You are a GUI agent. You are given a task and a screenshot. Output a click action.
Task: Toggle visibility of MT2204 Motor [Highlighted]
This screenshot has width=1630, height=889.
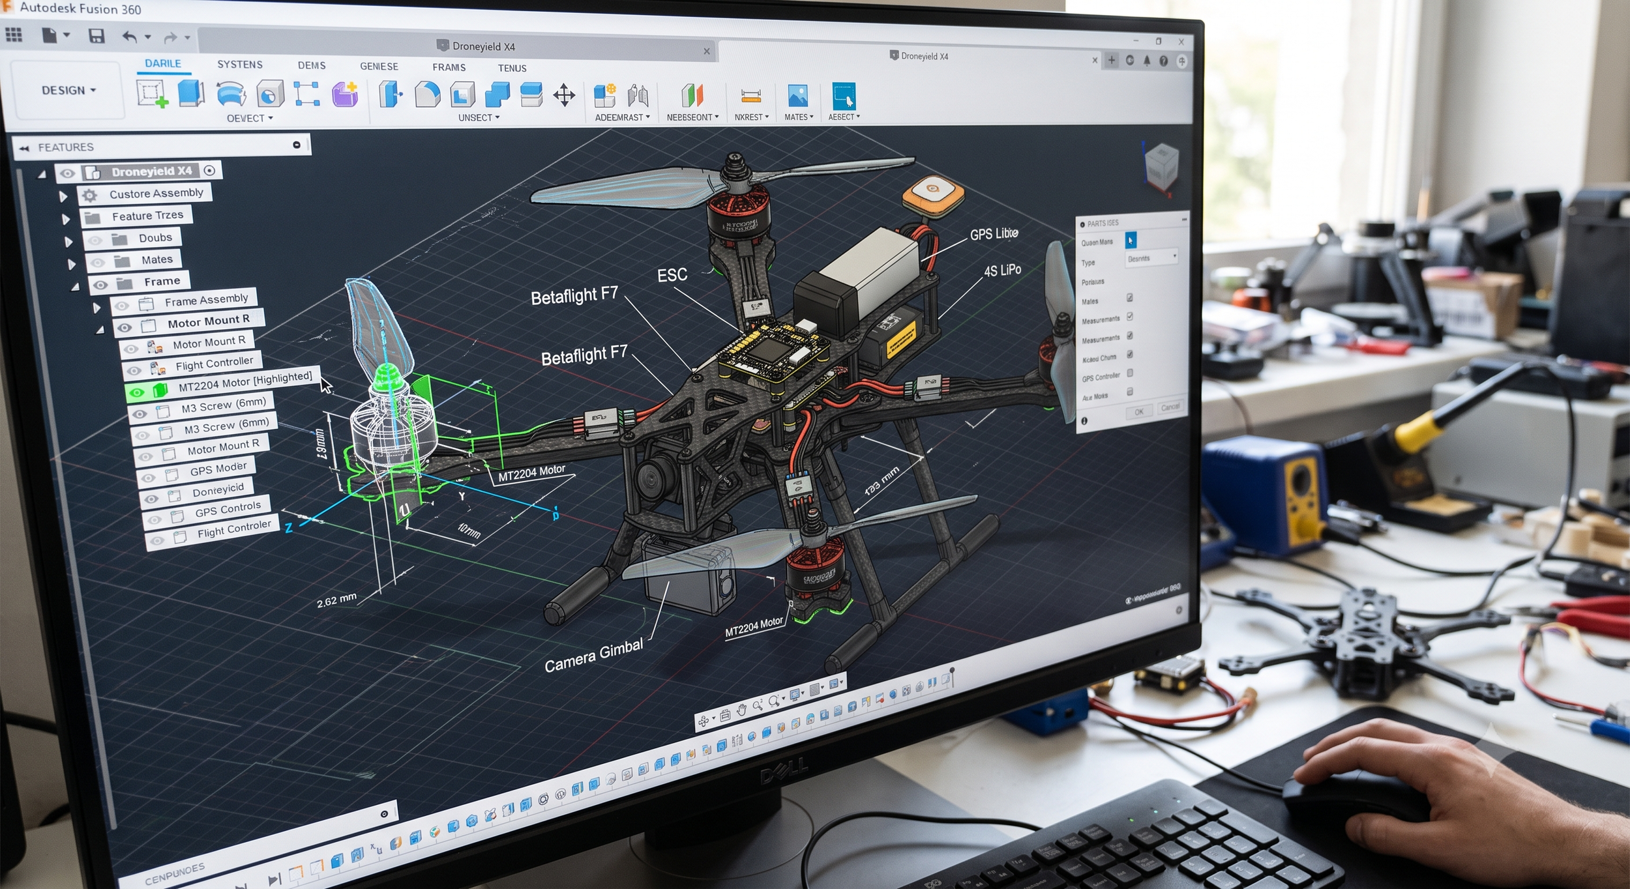coord(137,392)
